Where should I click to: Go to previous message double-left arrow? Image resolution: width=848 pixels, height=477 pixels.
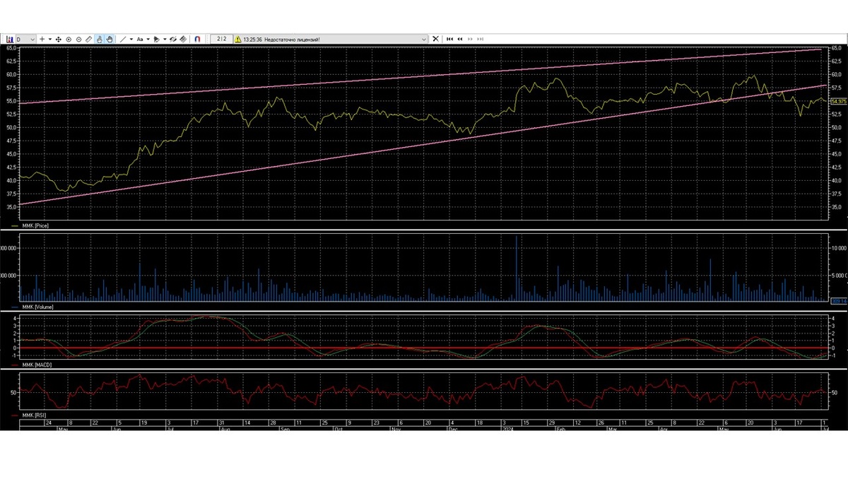[x=460, y=40]
